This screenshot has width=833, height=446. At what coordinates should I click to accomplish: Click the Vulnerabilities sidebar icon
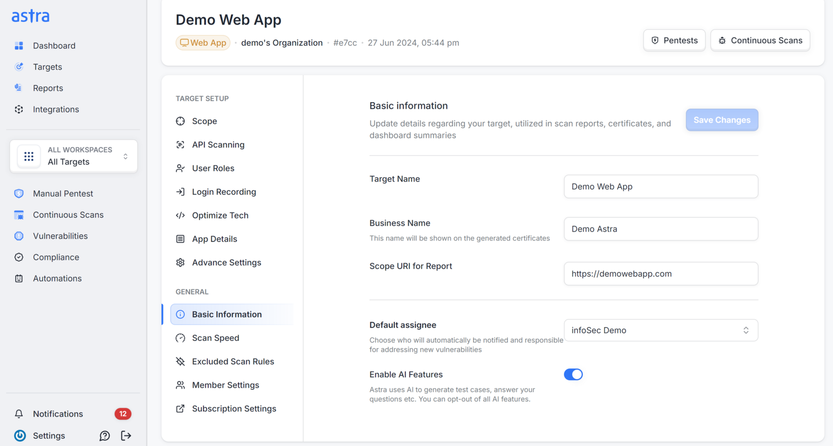[19, 236]
